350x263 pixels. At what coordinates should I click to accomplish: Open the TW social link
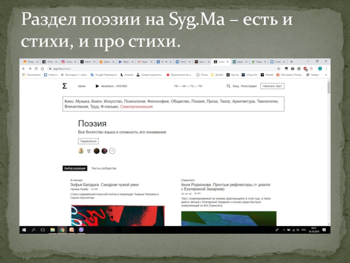200,86
